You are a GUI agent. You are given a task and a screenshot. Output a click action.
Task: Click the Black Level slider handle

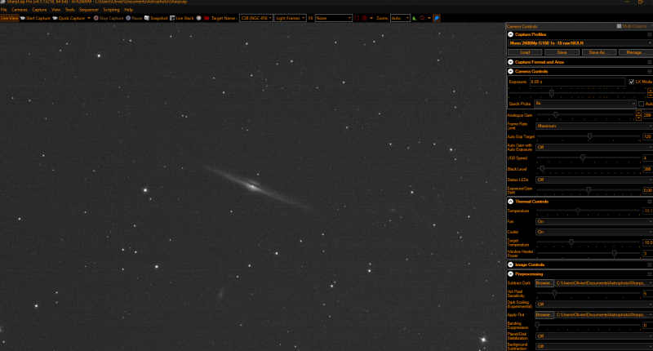pyautogui.click(x=542, y=169)
